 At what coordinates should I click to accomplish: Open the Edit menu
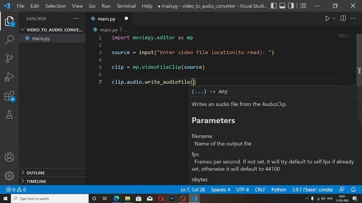coord(35,6)
